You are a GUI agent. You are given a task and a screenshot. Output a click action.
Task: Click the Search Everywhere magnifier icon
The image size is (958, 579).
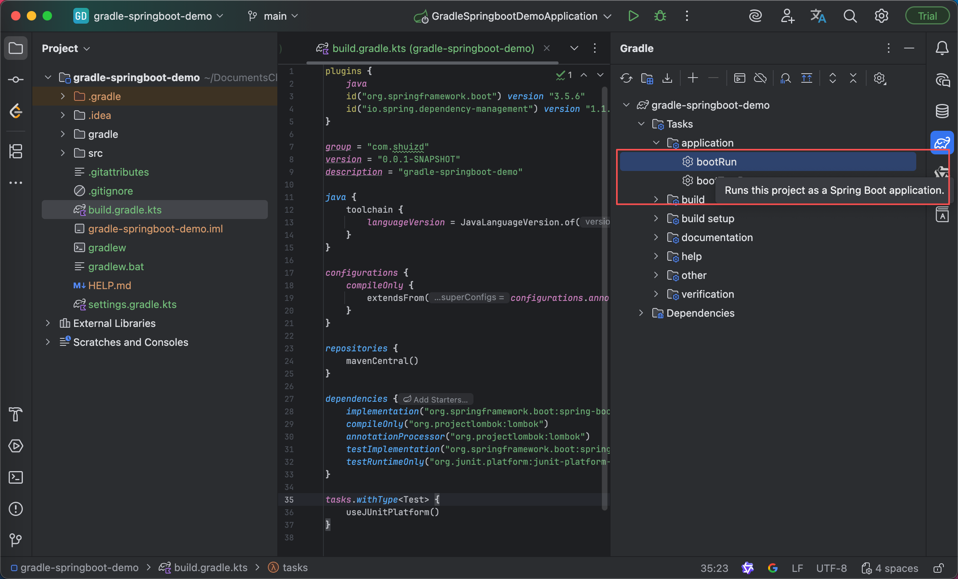850,16
